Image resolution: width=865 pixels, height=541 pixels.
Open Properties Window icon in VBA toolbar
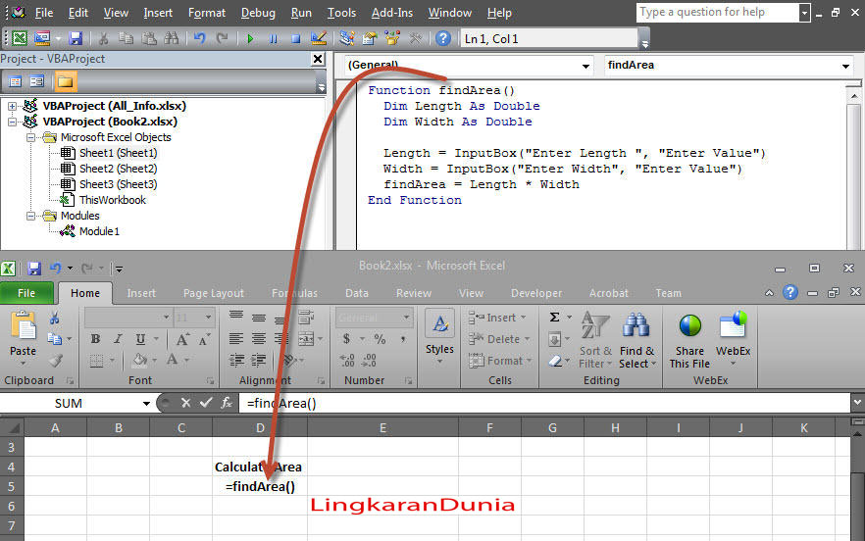click(370, 38)
